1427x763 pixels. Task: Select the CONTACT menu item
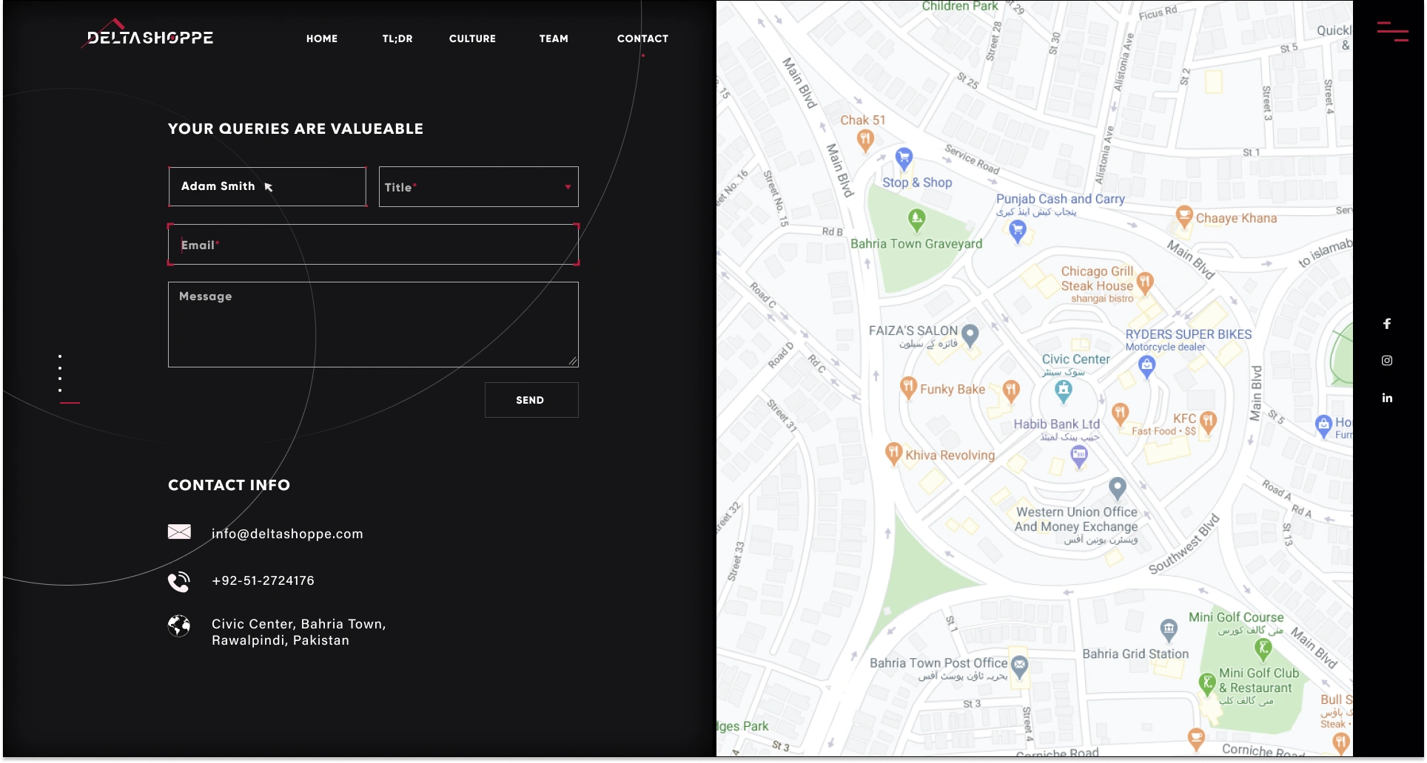point(642,38)
